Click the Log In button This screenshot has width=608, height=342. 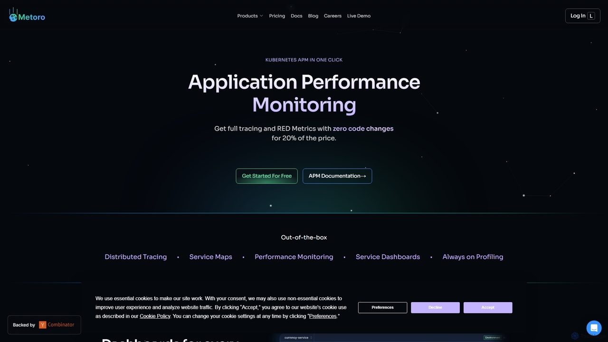pyautogui.click(x=582, y=16)
